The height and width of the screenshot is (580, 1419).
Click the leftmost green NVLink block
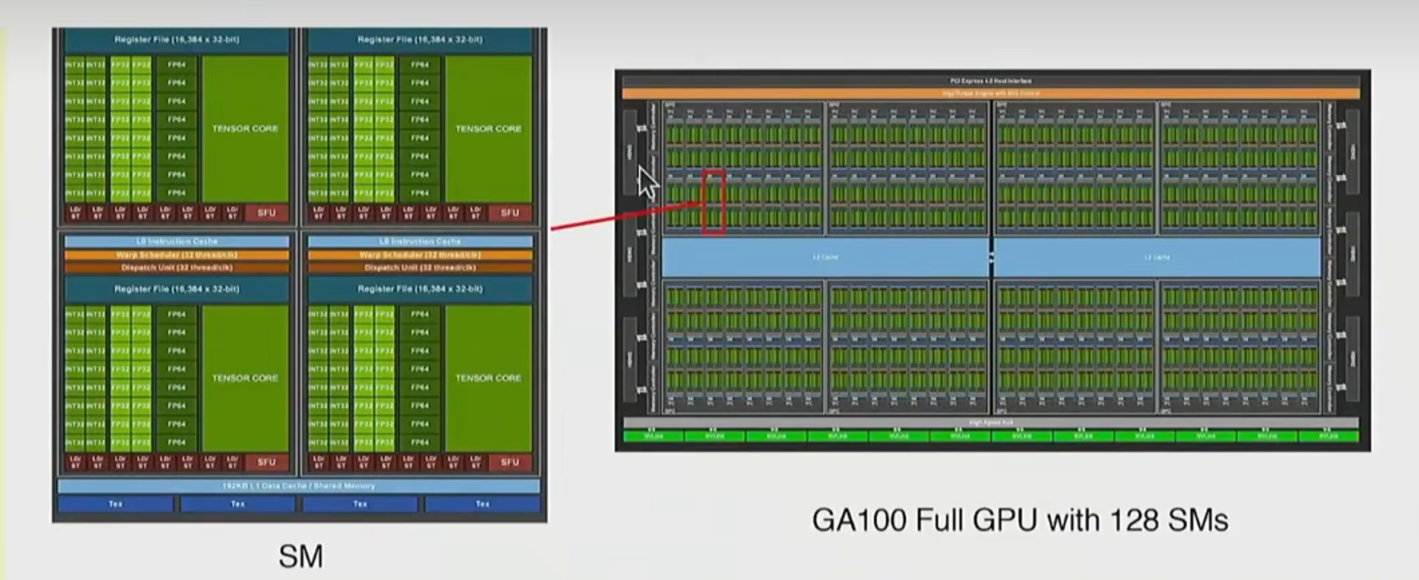point(653,436)
